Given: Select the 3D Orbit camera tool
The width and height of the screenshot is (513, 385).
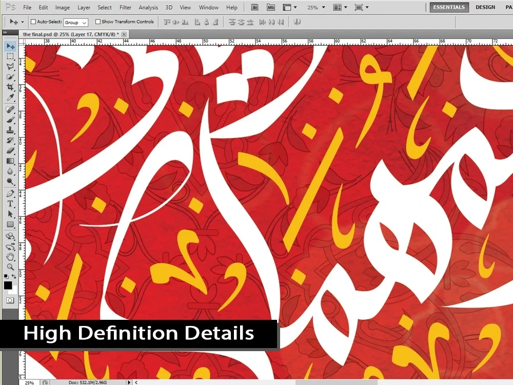Looking at the screenshot, I should click(x=10, y=246).
